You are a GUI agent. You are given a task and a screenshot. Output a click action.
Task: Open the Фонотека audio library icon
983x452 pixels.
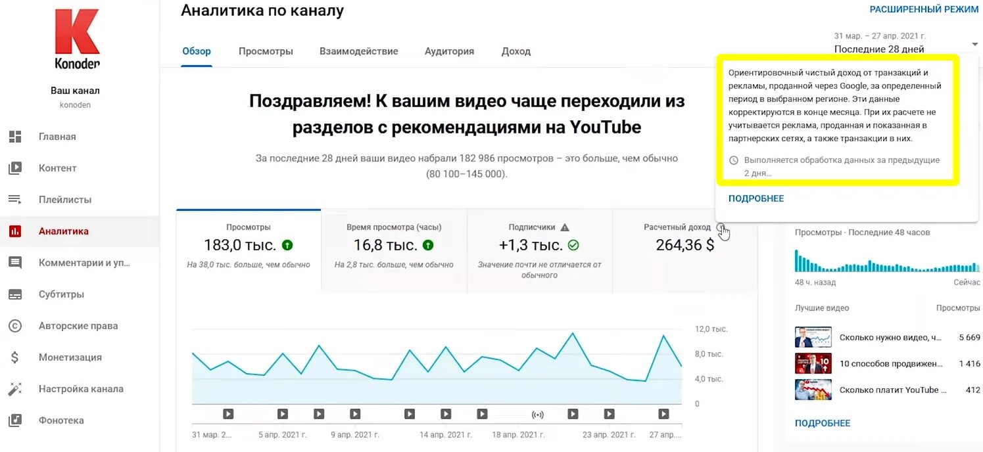[x=15, y=420]
